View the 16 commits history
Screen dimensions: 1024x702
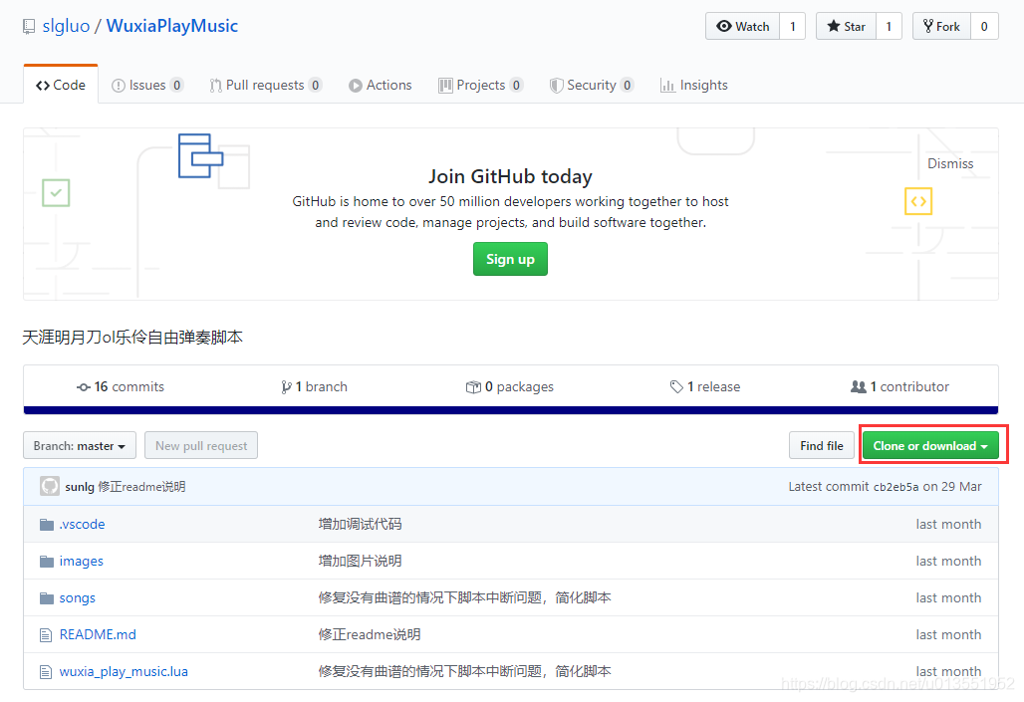coord(121,386)
